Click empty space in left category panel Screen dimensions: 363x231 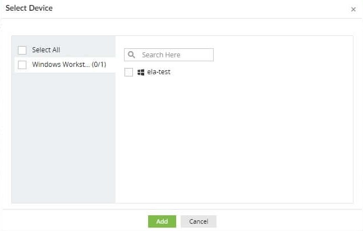pyautogui.click(x=63, y=141)
